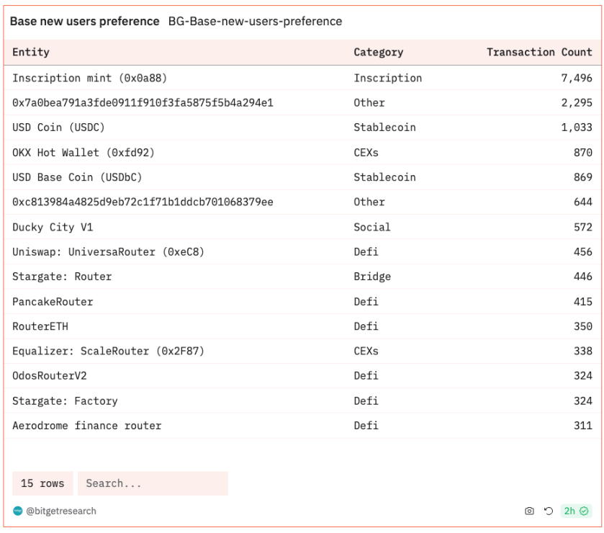Click the camera screenshot icon
Image resolution: width=604 pixels, height=533 pixels.
[529, 511]
